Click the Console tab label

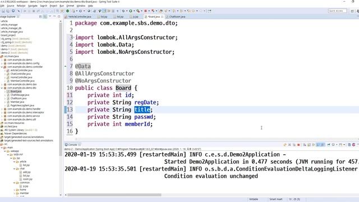pos(72,145)
